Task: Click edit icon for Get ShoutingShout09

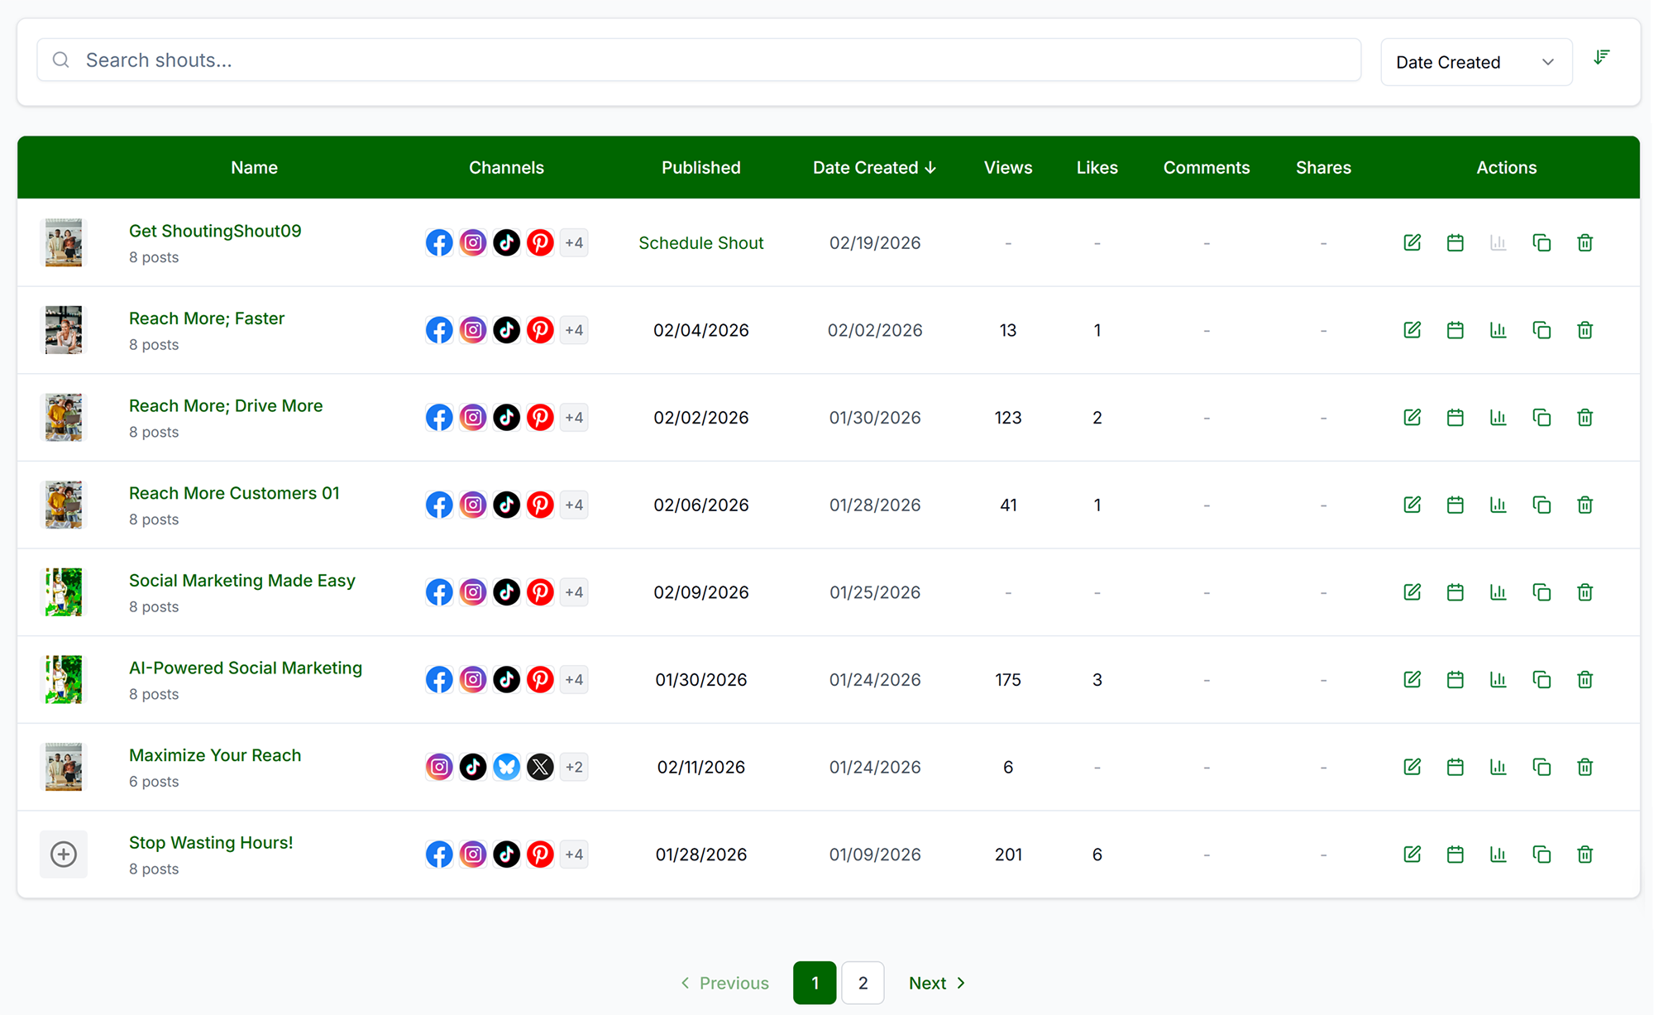Action: (x=1412, y=242)
